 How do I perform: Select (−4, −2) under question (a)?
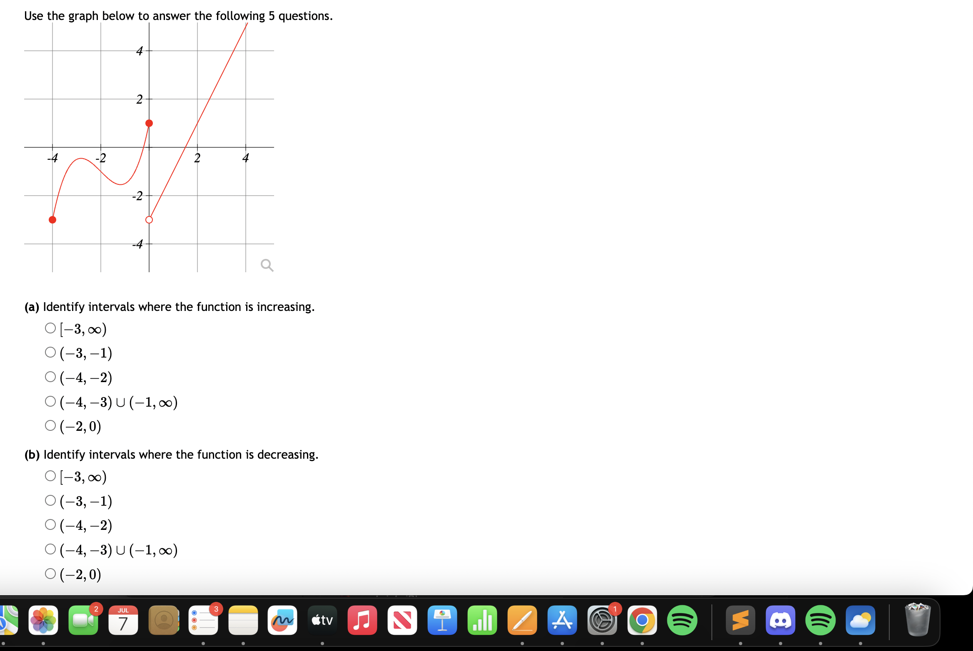tap(50, 376)
